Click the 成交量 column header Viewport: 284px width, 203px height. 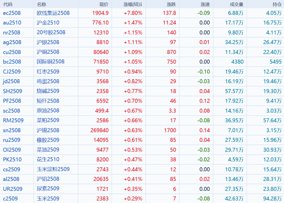pyautogui.click(x=237, y=4)
